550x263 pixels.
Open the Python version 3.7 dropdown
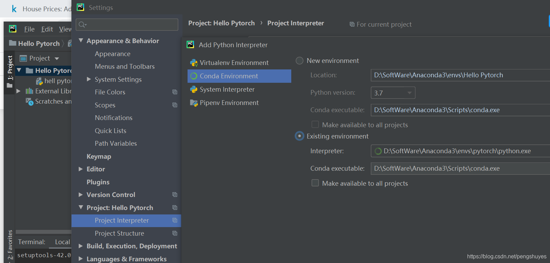[x=393, y=93]
